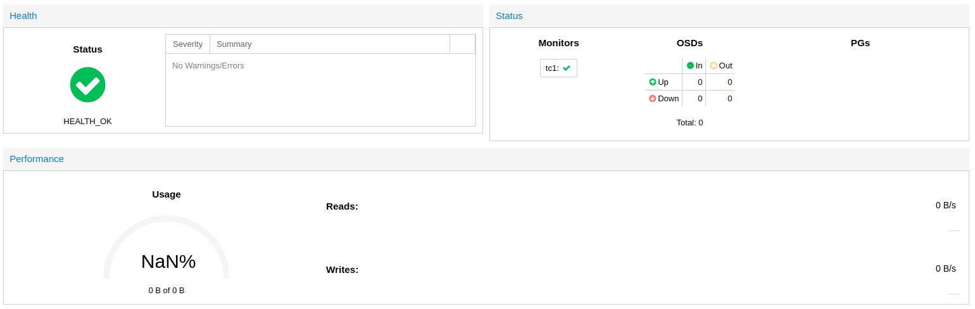This screenshot has width=975, height=309.
Task: Click the Performance panel title
Action: pos(37,159)
